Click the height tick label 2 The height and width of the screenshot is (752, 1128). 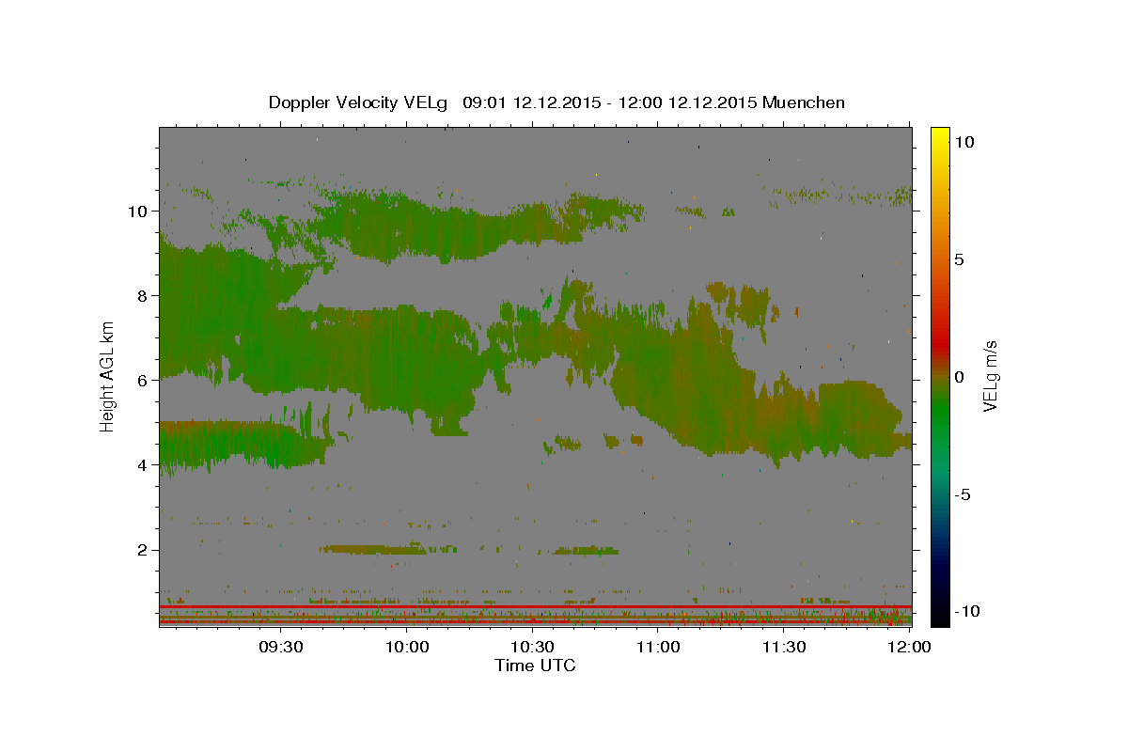coord(144,549)
